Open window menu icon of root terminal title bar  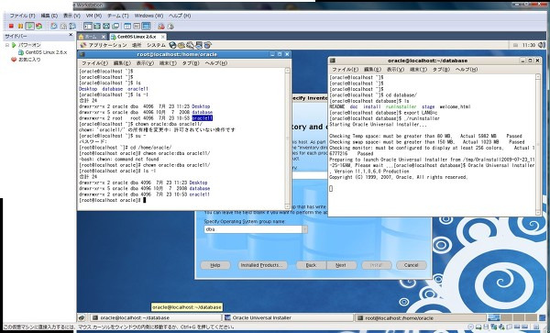point(82,54)
